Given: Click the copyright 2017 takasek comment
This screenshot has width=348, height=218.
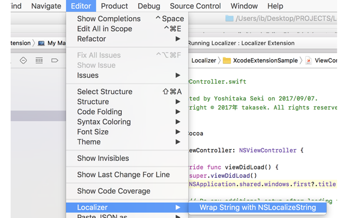Looking at the screenshot, I should point(263,108).
